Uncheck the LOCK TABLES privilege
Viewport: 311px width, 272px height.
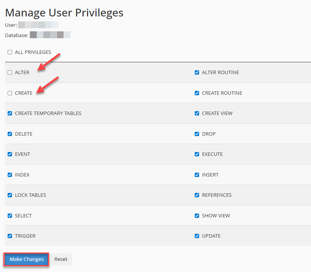[10, 195]
